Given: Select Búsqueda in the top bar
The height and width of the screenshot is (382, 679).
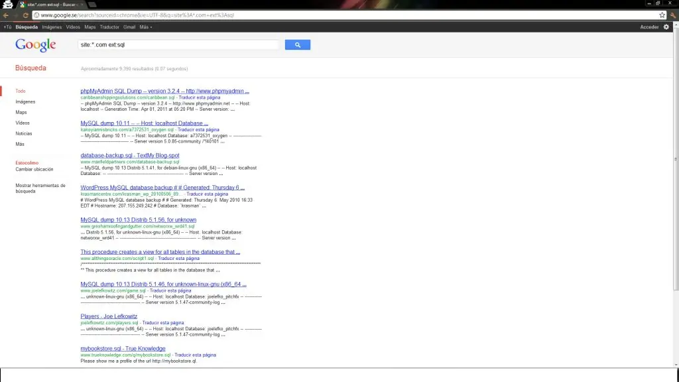Looking at the screenshot, I should tap(27, 27).
